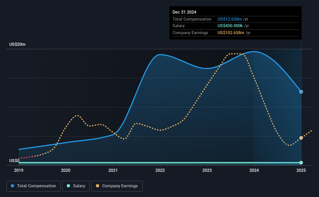
Task: Click the orange Company Earnings data point at 2025
Action: pyautogui.click(x=301, y=138)
